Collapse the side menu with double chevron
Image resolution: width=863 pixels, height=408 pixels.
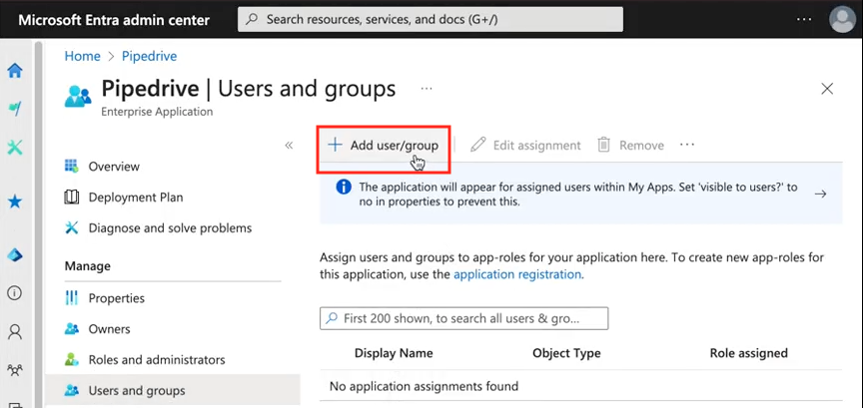289,146
